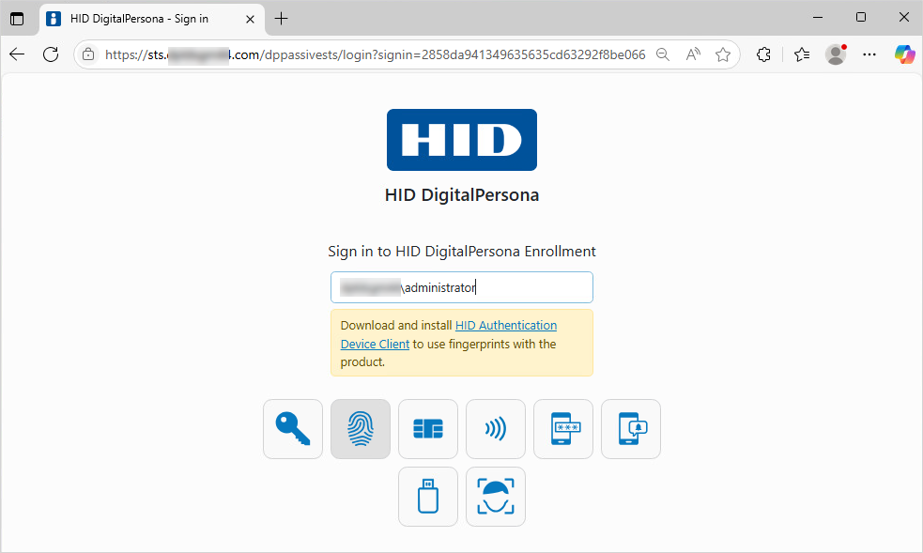Select the push notification phone option
923x553 pixels.
(631, 429)
